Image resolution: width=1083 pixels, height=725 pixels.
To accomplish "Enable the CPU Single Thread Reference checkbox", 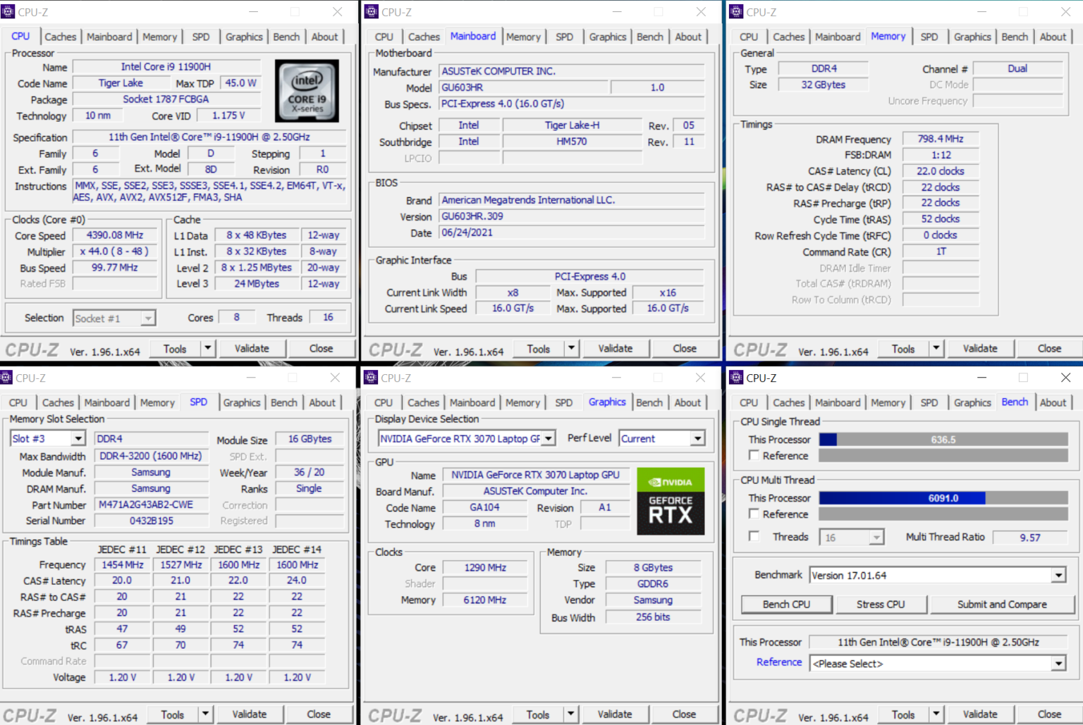I will pyautogui.click(x=754, y=456).
